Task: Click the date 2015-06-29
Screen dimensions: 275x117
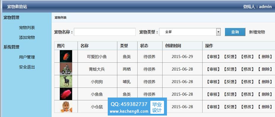Action: click(x=182, y=57)
